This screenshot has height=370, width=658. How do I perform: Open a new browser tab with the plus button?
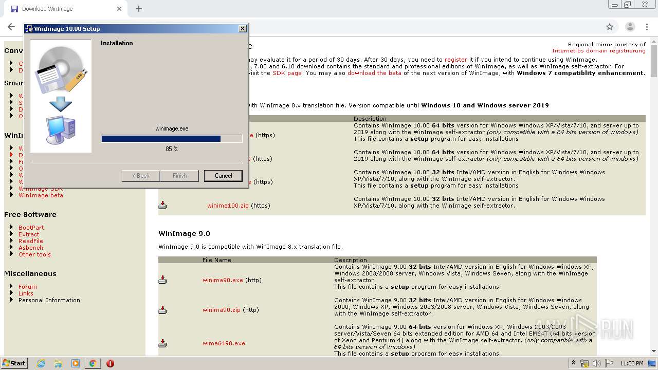tap(139, 9)
